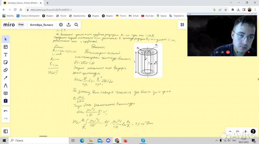Open the Comment tool
This screenshot has height=144, width=259.
(x=5, y=93)
